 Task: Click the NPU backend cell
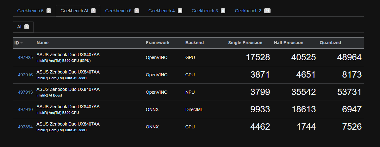[x=190, y=92]
